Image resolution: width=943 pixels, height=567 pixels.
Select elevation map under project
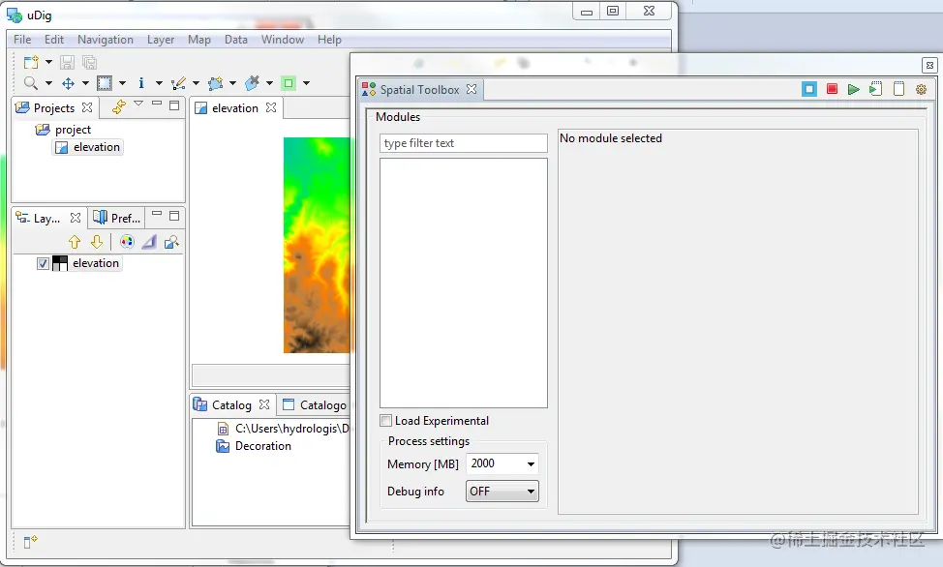88,147
